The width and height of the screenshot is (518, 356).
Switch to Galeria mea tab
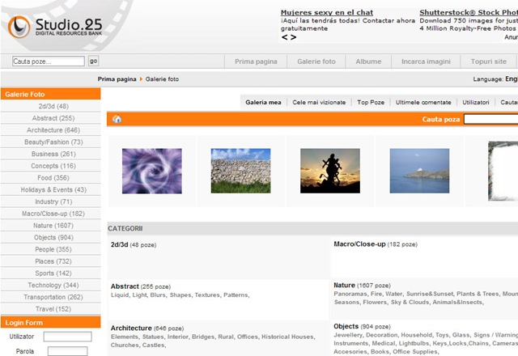click(x=263, y=103)
